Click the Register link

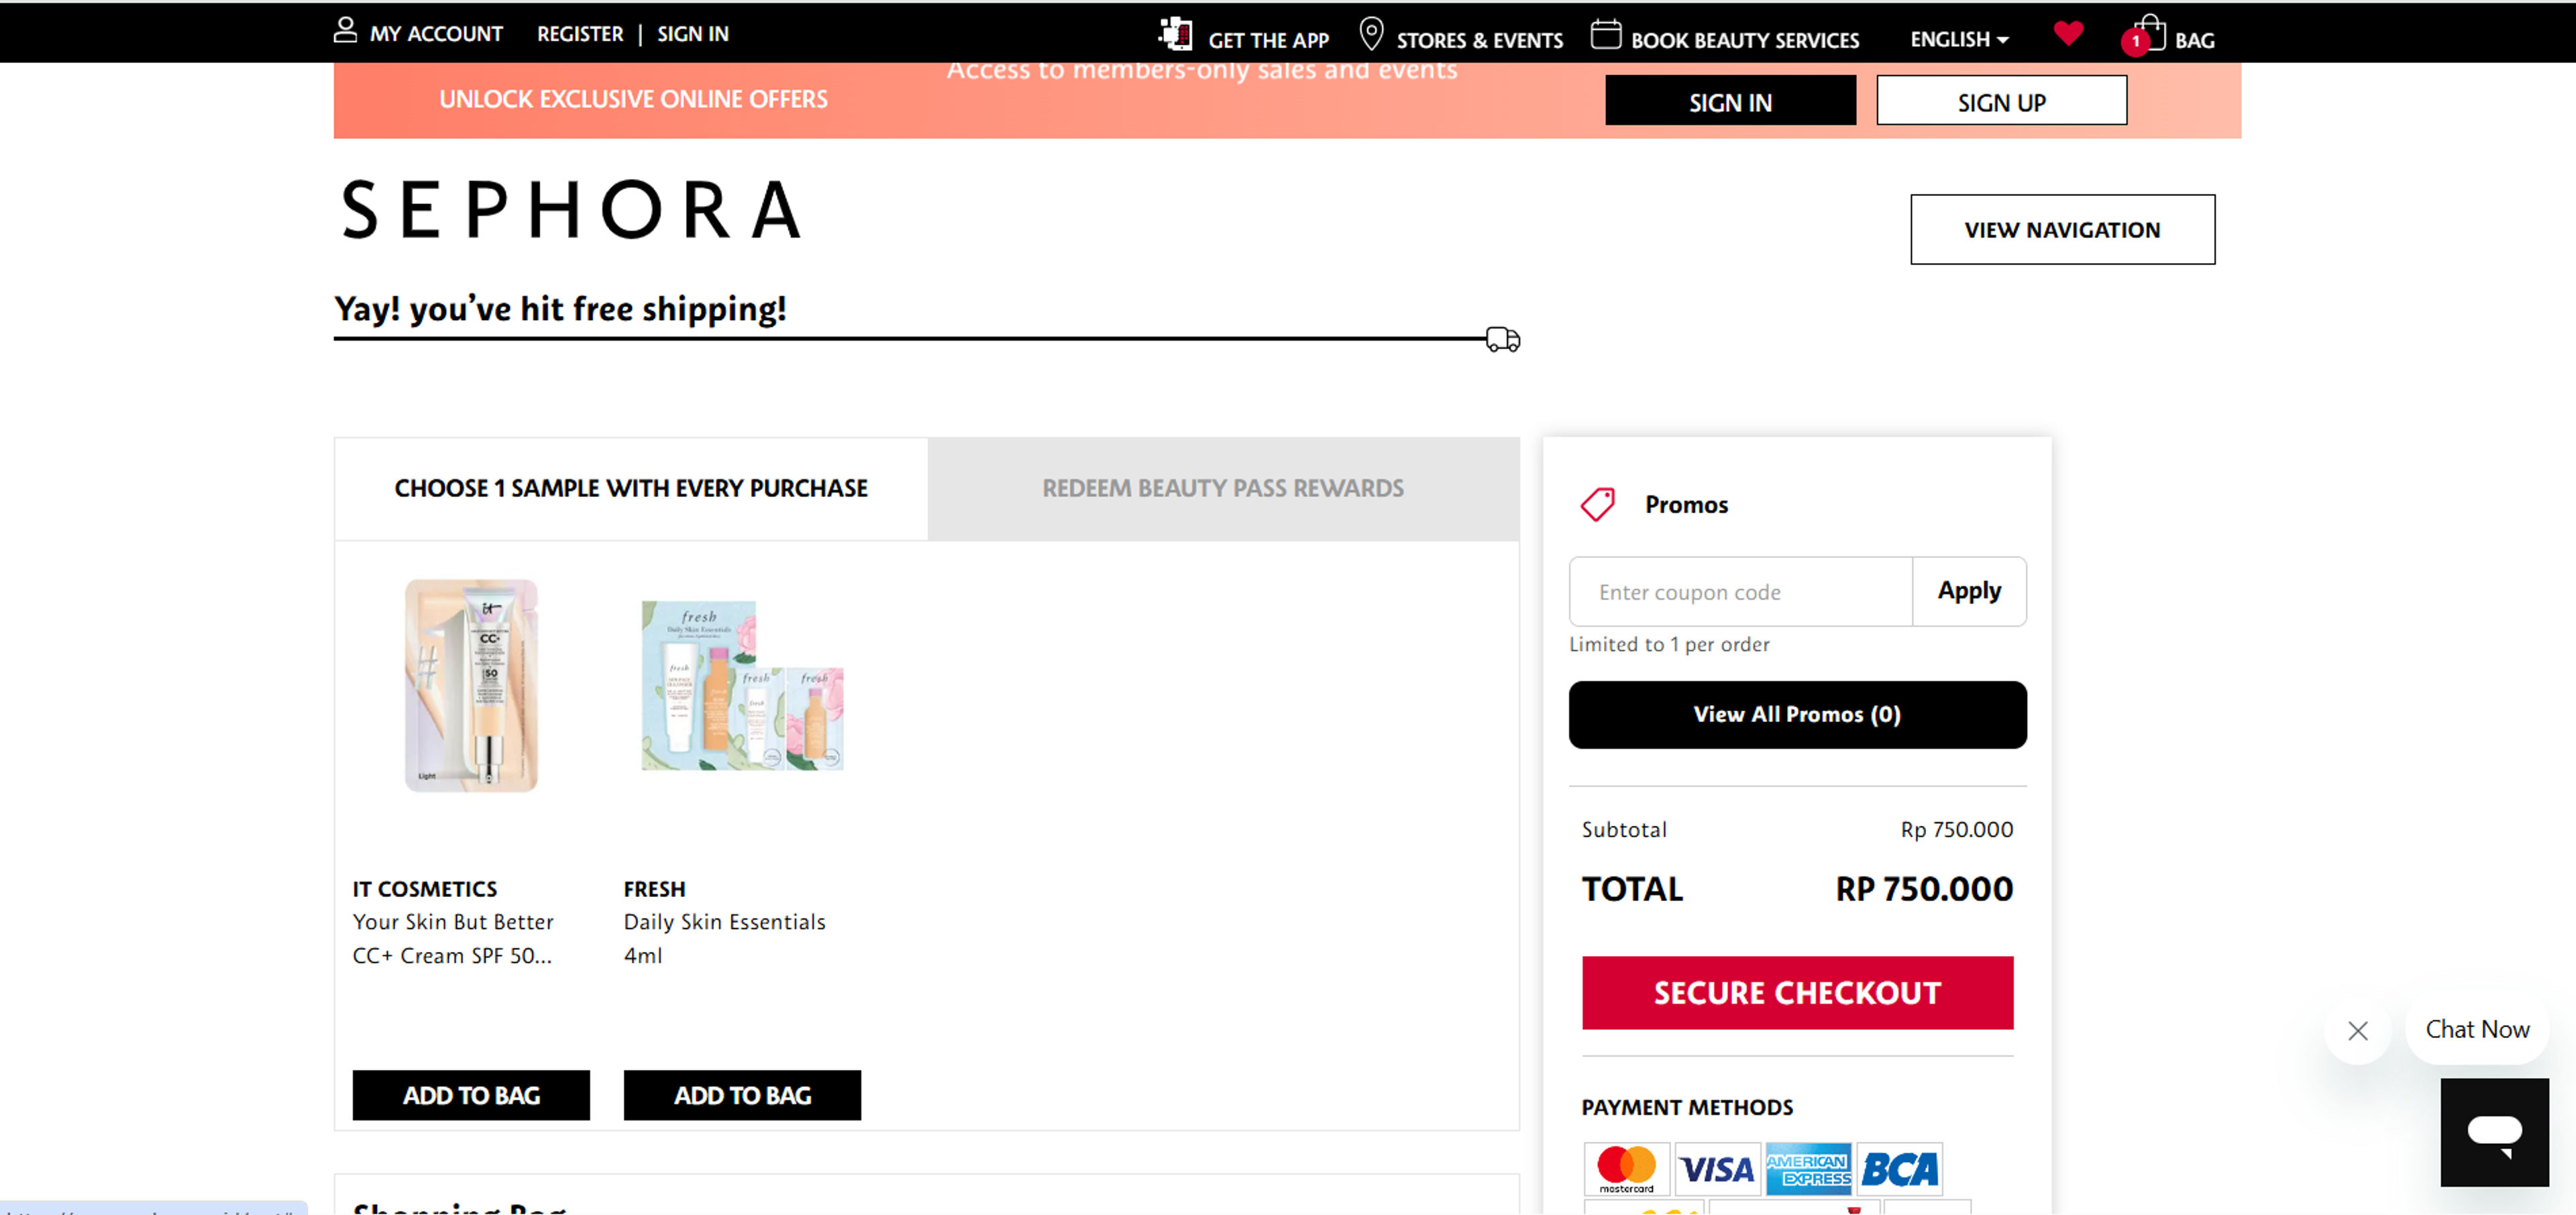click(x=580, y=34)
